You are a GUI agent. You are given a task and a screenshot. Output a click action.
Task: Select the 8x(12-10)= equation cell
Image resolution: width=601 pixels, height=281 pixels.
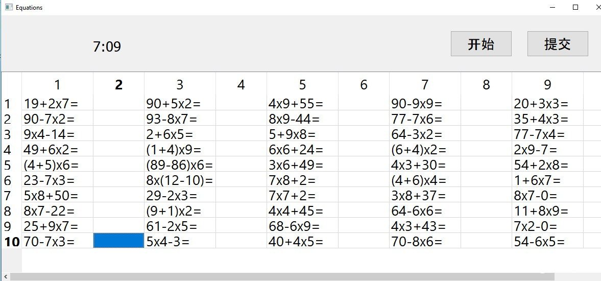point(180,180)
